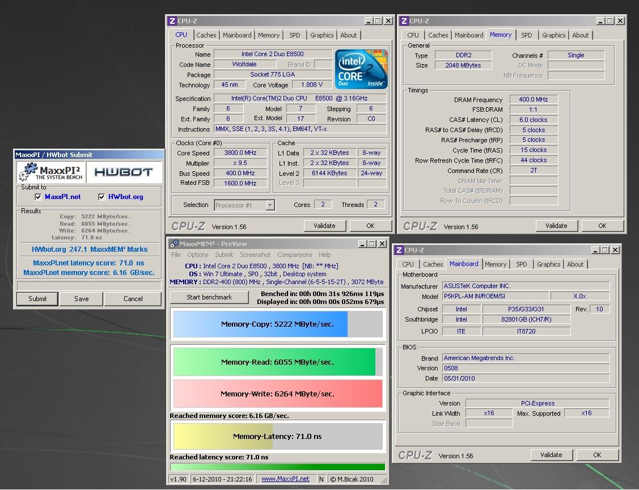The image size is (639, 490).
Task: Click the Core Speed 3800.0 MHz field
Action: [240, 153]
